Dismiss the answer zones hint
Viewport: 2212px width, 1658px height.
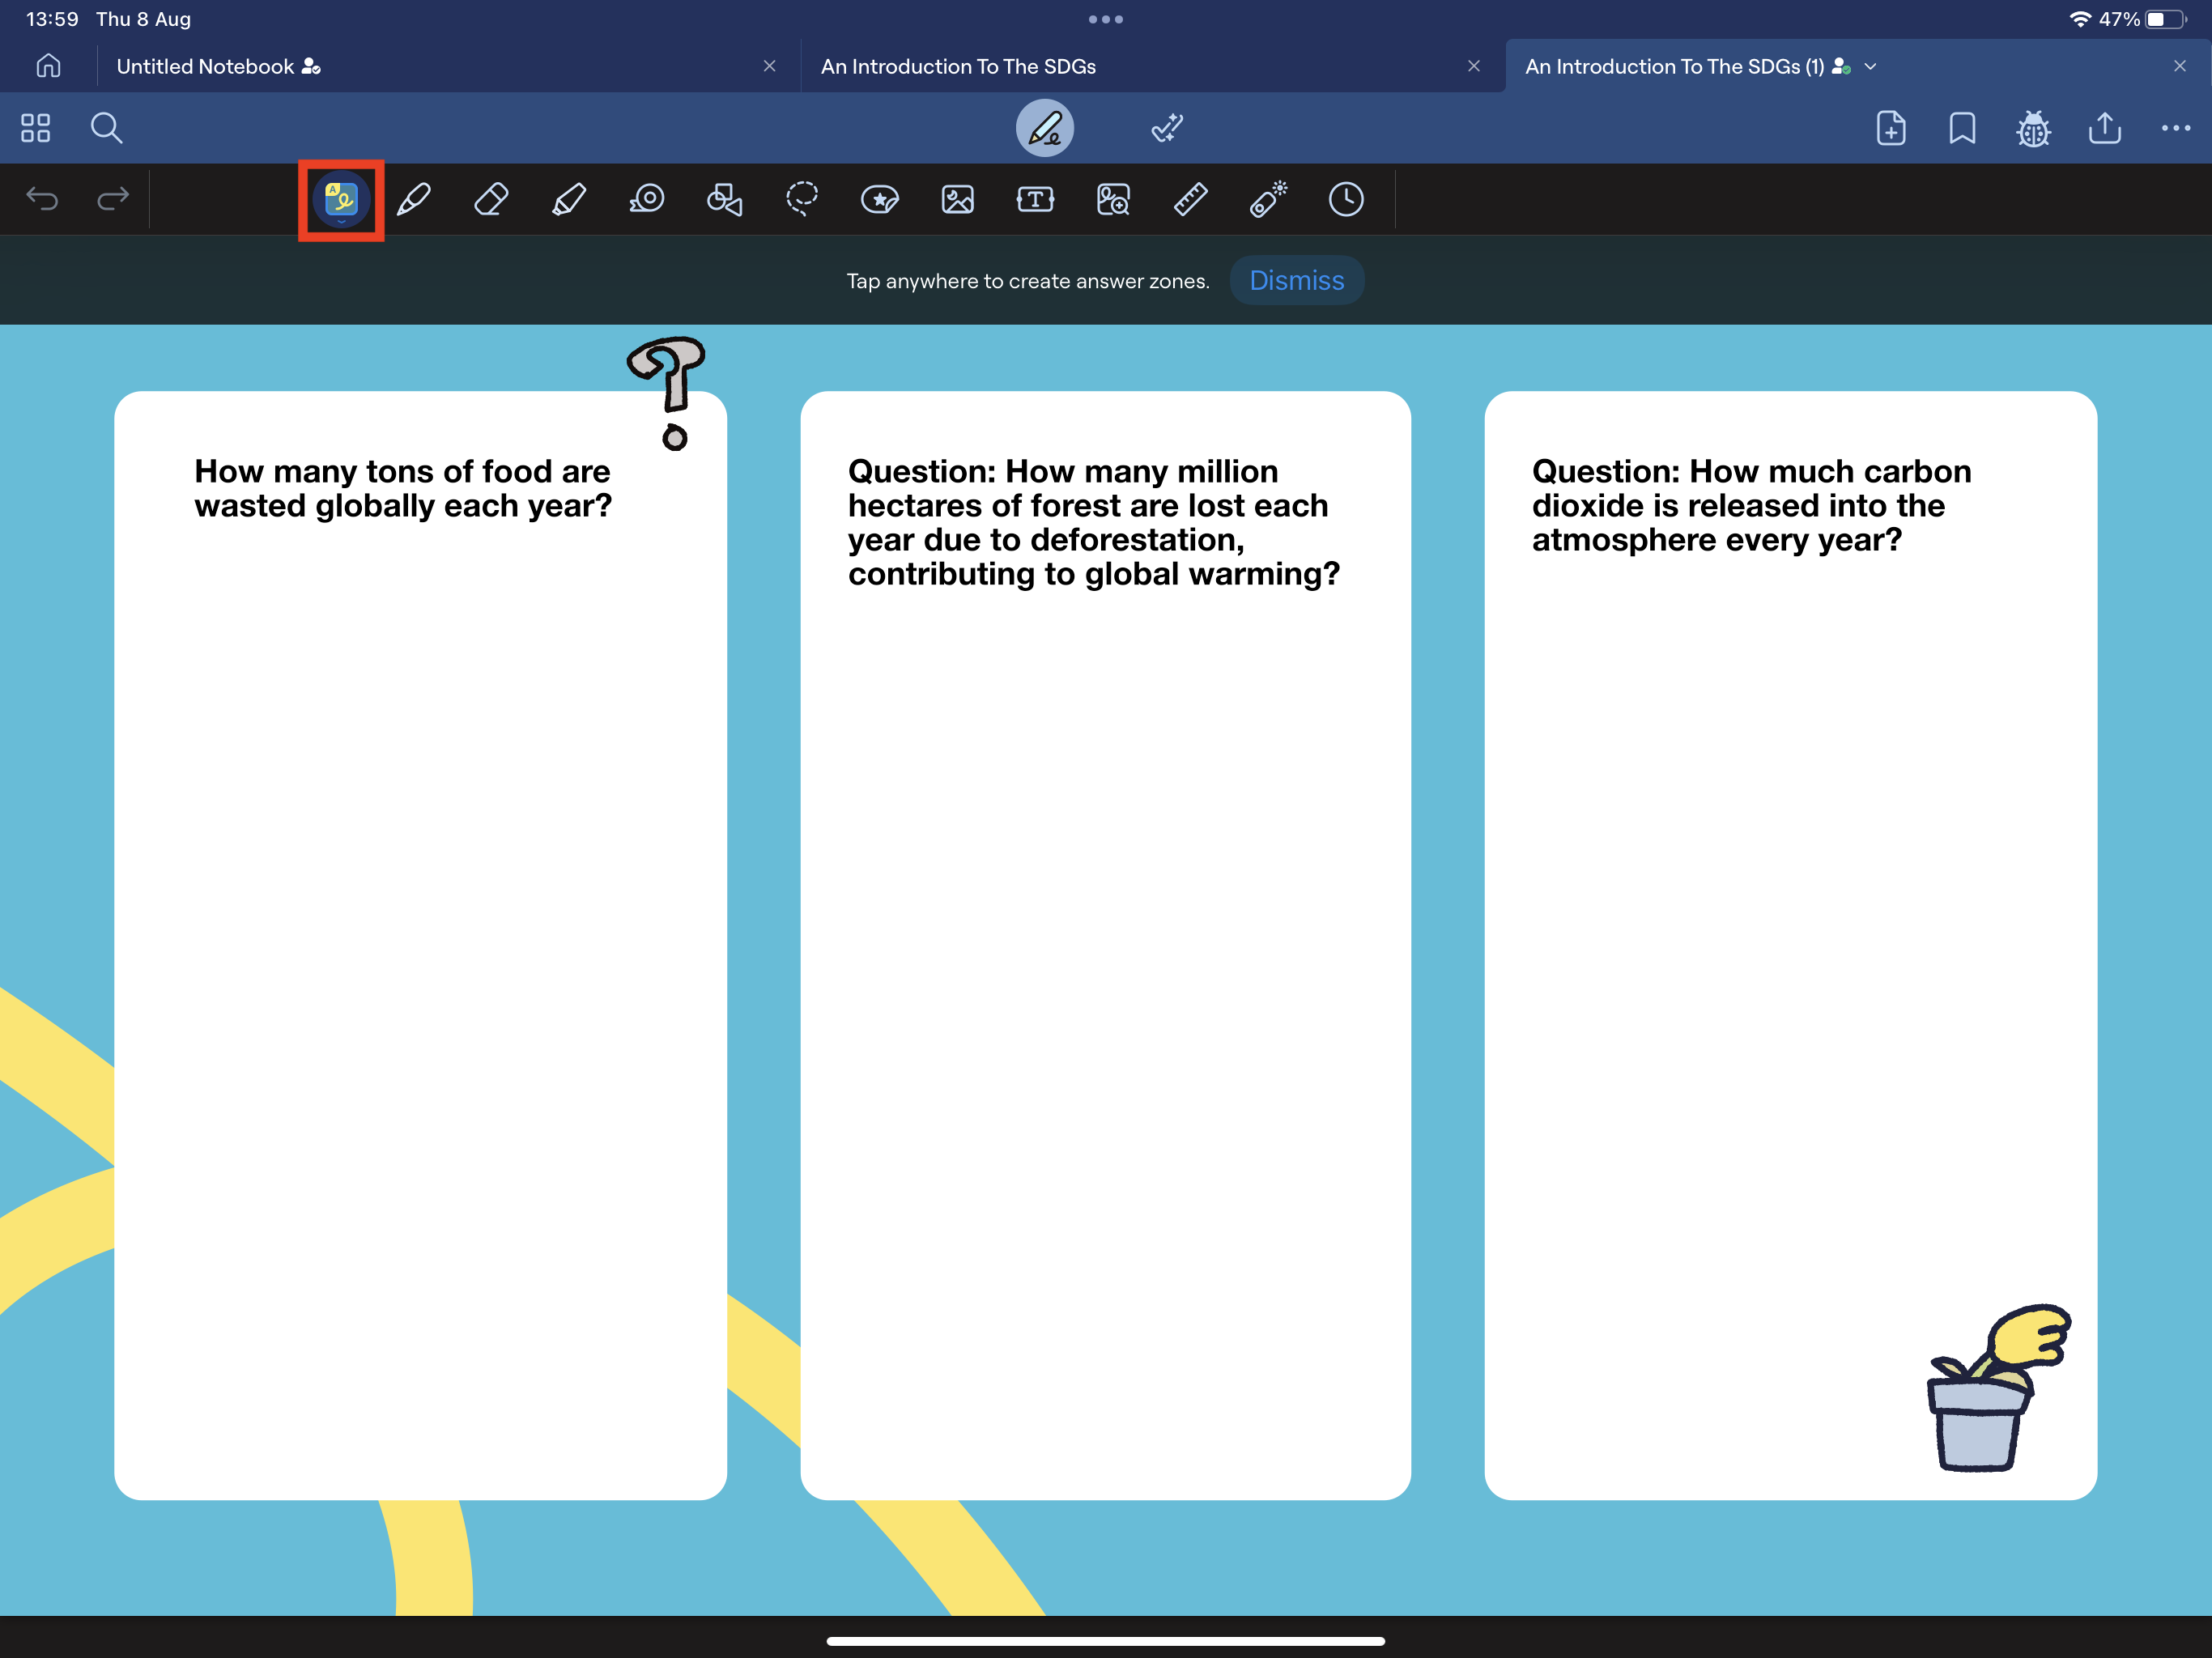(x=1296, y=281)
